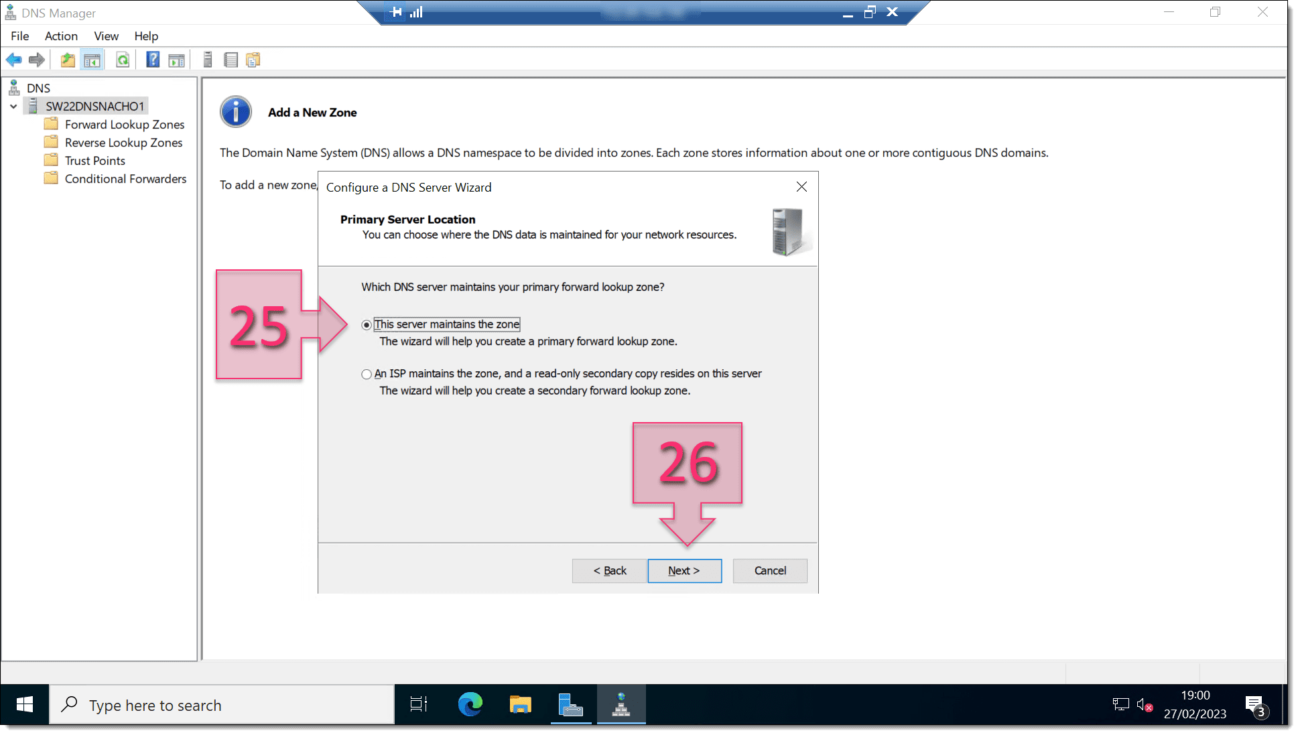The width and height of the screenshot is (1298, 735).
Task: Click the Next button to proceed
Action: 684,570
